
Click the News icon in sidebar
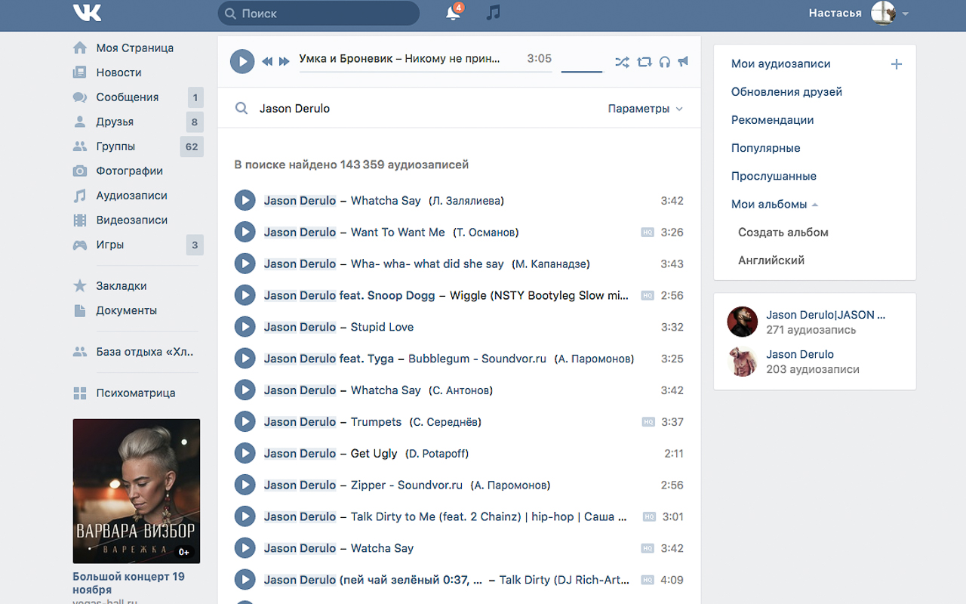(79, 72)
